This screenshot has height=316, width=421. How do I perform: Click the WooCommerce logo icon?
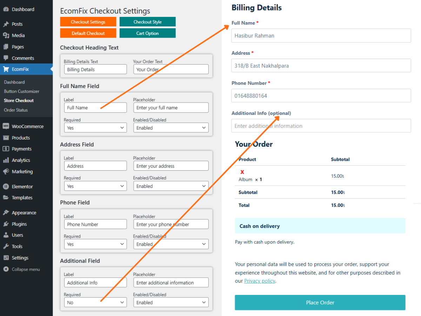point(6,126)
